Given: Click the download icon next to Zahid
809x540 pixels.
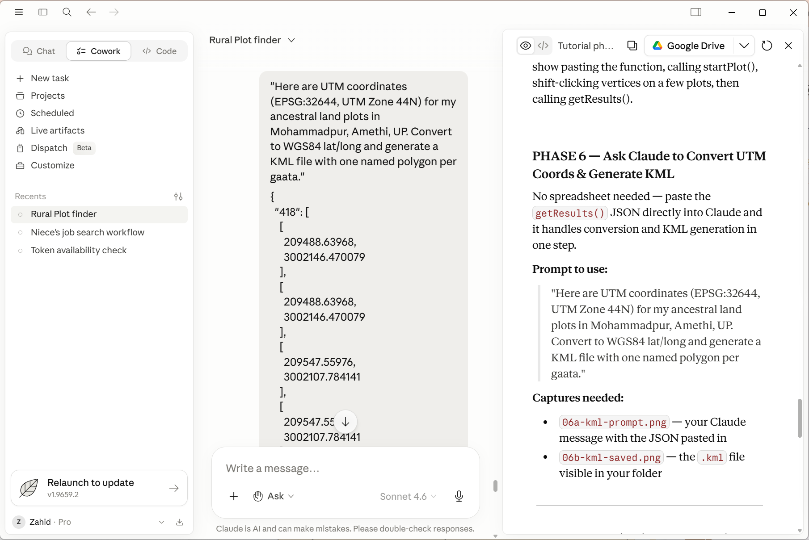Looking at the screenshot, I should click(180, 522).
